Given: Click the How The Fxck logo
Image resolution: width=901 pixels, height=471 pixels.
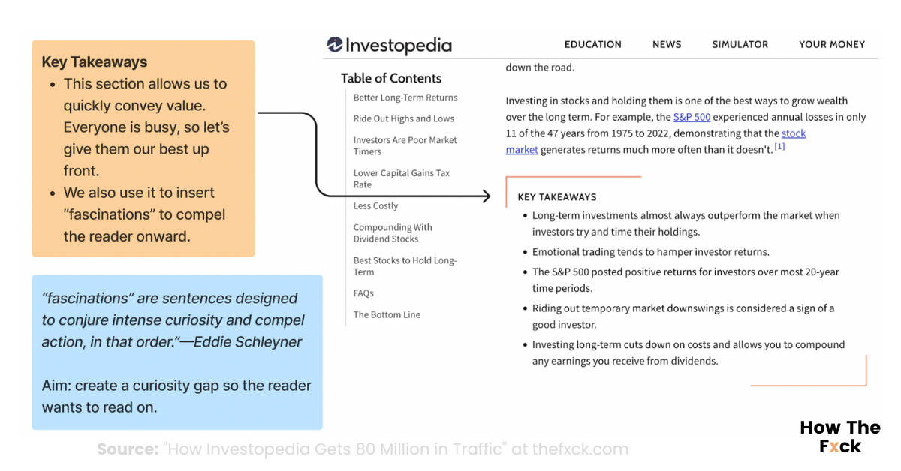Looking at the screenshot, I should coord(839,436).
